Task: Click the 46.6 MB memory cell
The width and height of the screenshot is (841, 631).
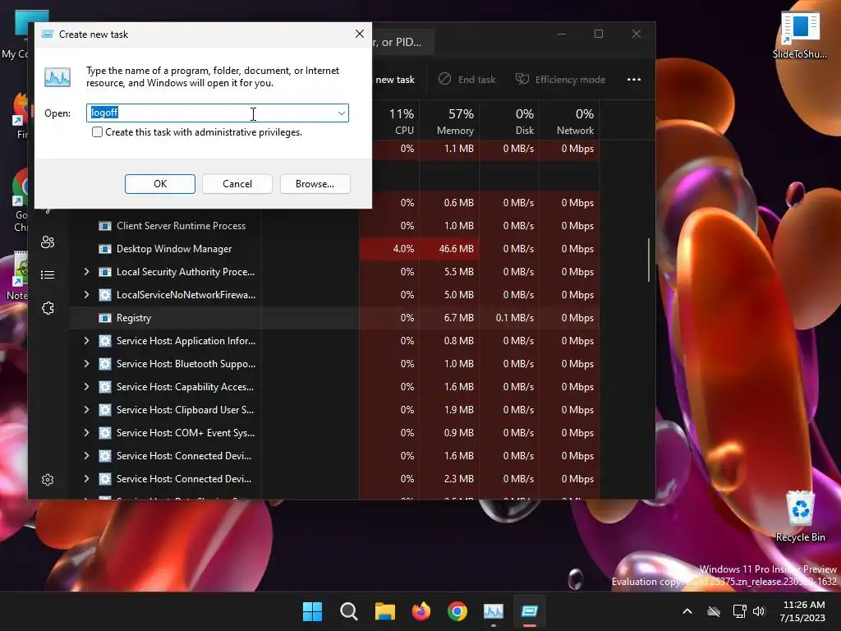Action: [x=449, y=249]
